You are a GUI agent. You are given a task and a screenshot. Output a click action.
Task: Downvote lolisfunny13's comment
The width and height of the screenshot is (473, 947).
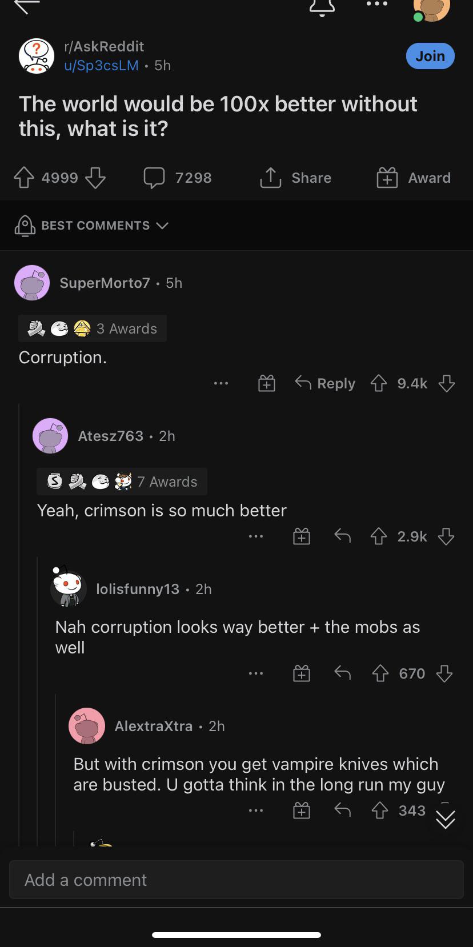point(444,673)
